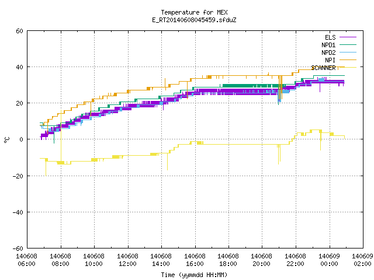Click the y-axis tick label -40

[18, 212]
